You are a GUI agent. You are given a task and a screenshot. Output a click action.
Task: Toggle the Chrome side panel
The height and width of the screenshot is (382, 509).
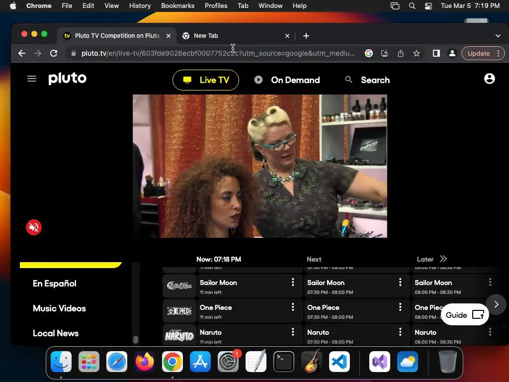click(436, 53)
